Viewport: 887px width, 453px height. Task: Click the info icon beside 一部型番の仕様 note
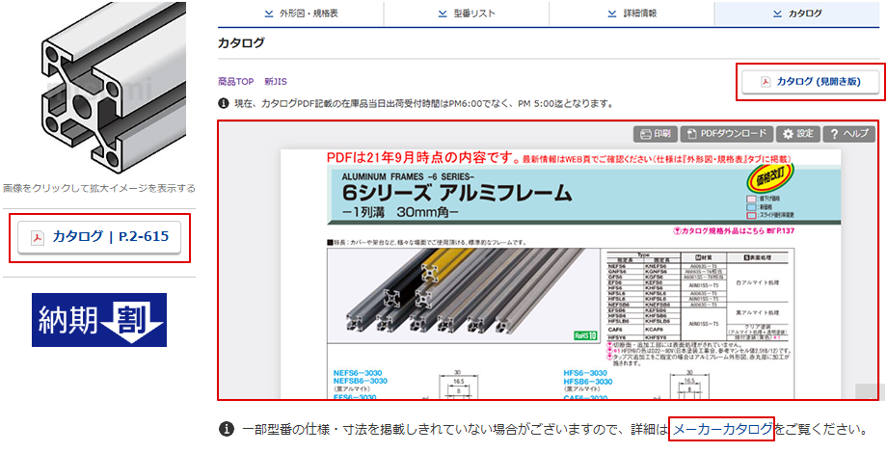pos(227,429)
